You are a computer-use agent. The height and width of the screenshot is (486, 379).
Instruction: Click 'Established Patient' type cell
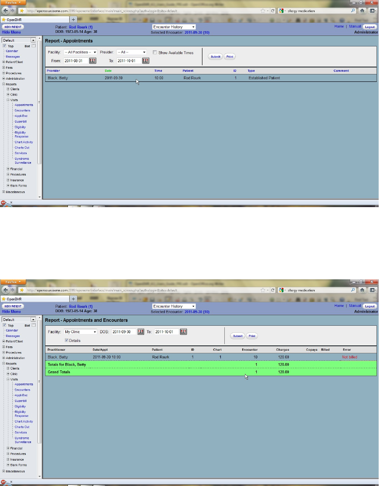pyautogui.click(x=264, y=78)
